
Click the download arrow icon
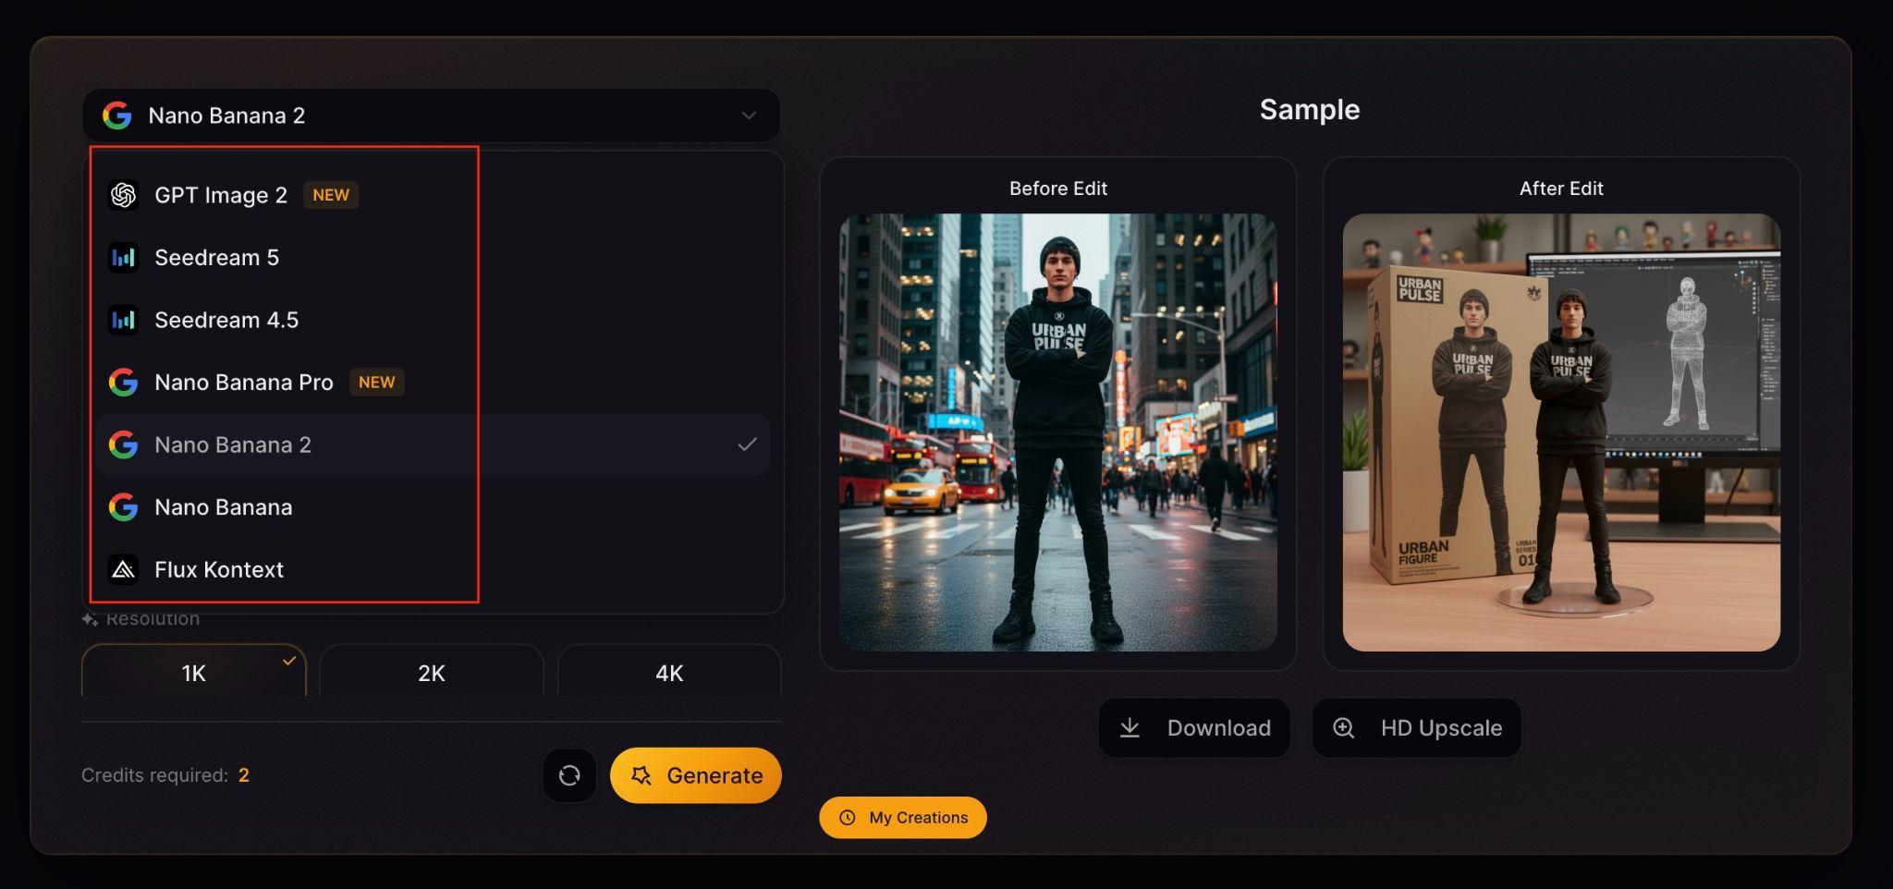pyautogui.click(x=1130, y=728)
